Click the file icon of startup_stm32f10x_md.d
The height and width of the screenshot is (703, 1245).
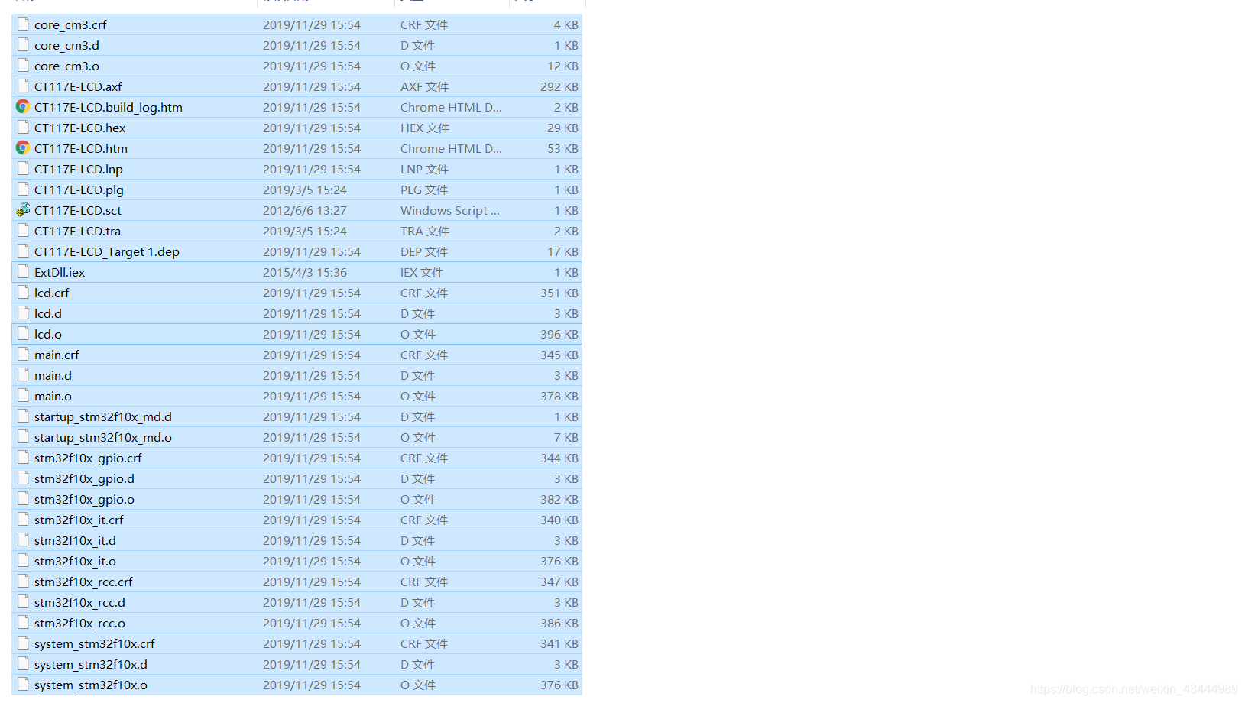pyautogui.click(x=23, y=416)
